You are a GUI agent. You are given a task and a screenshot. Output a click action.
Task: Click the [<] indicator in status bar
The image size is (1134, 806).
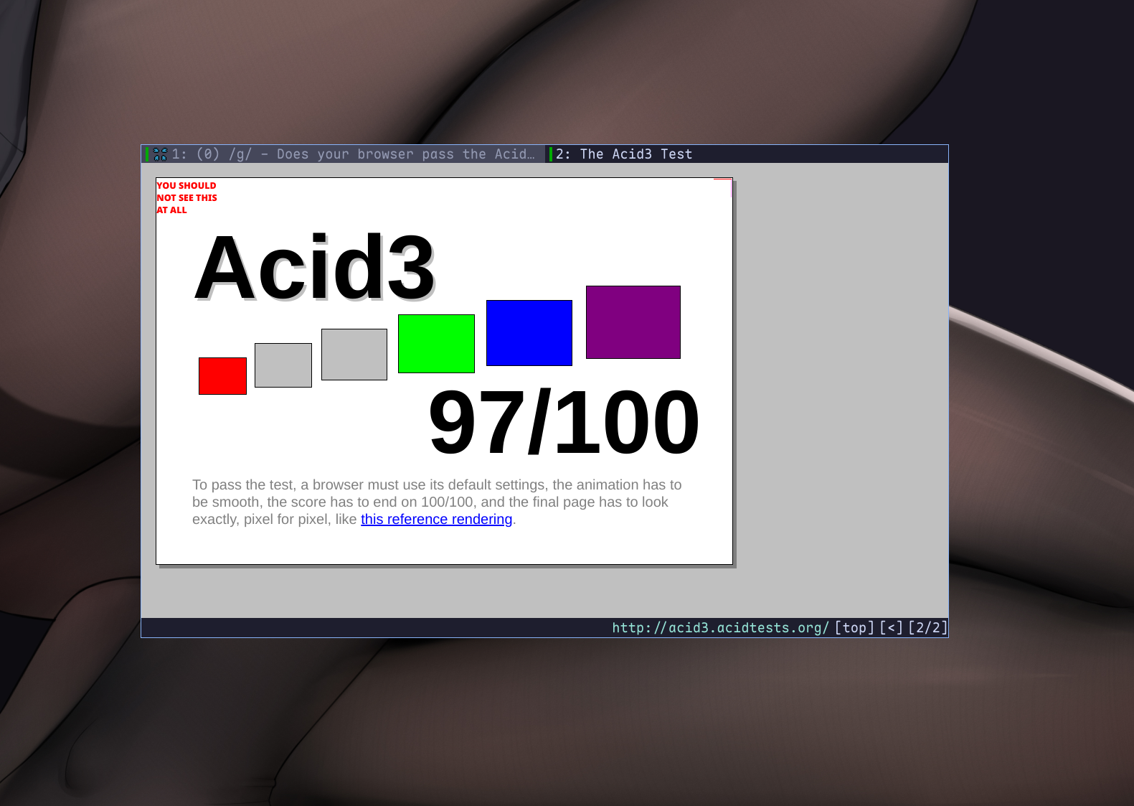(891, 627)
